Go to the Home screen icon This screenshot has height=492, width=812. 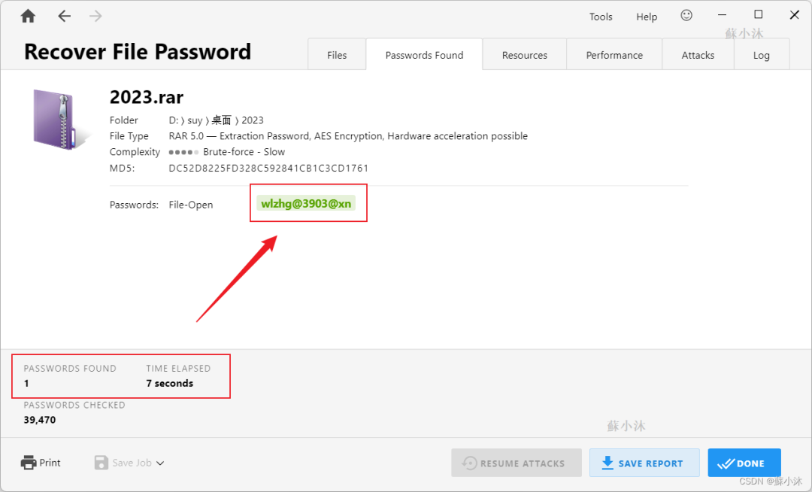click(28, 17)
